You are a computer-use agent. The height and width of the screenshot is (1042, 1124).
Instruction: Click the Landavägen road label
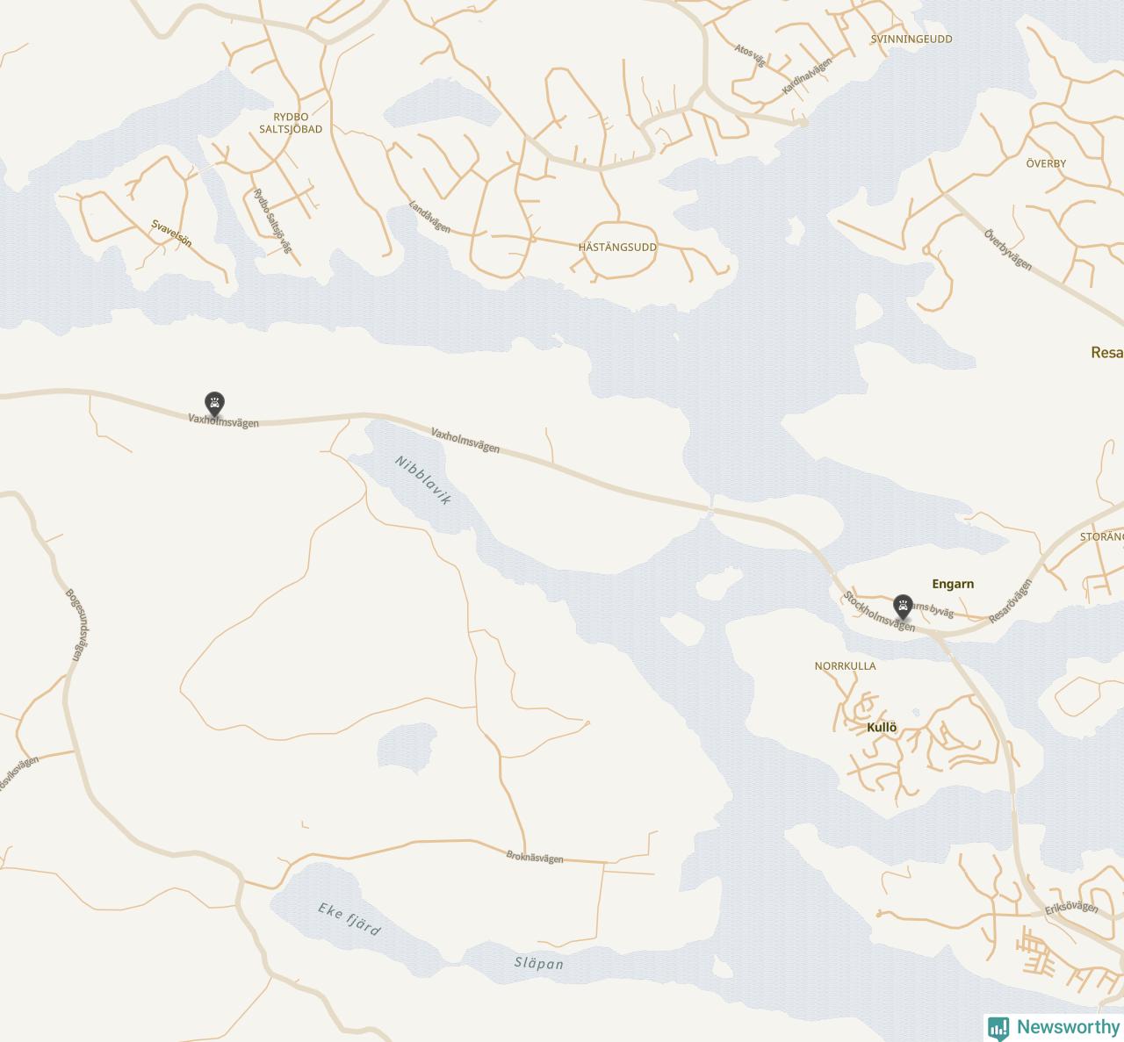[429, 217]
